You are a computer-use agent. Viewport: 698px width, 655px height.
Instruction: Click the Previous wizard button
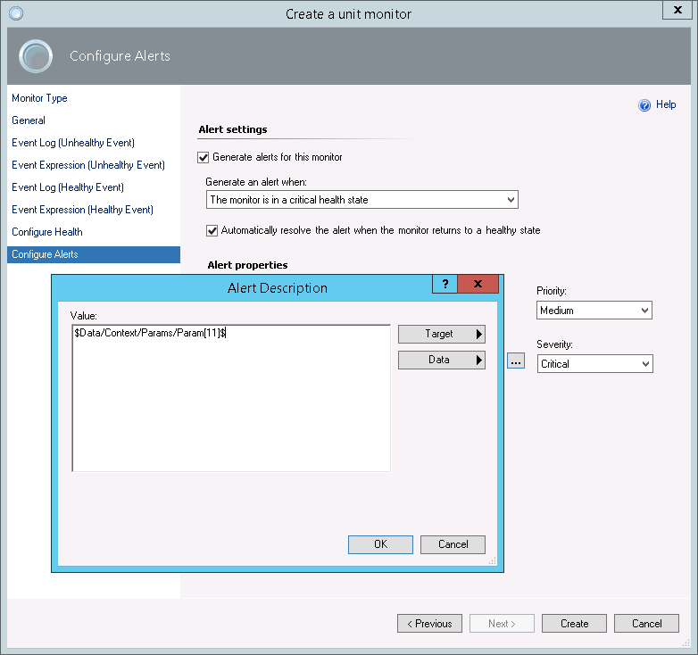(x=429, y=624)
